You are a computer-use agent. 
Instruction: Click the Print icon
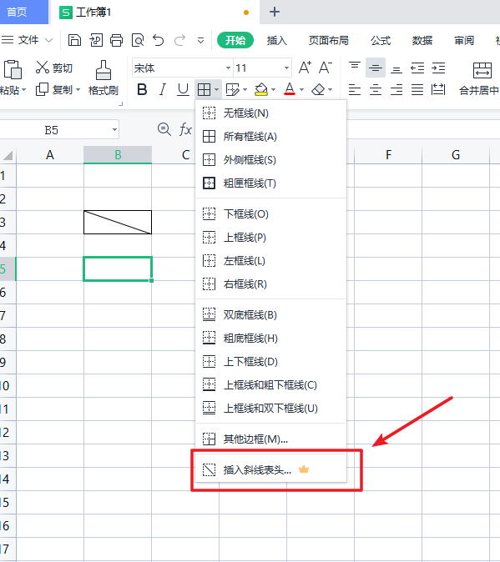(117, 40)
